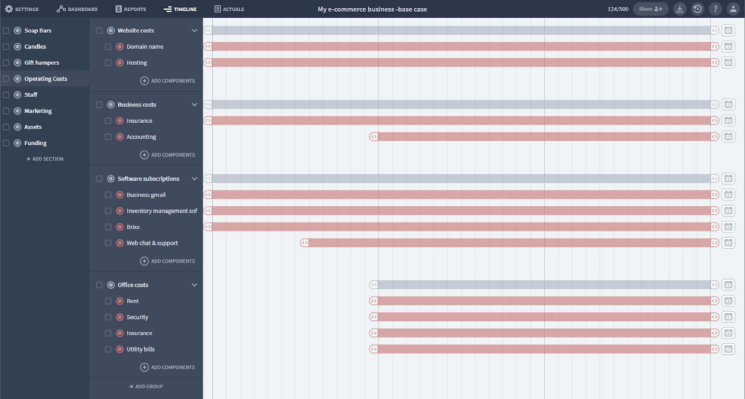Open calendar icon for Domain name row
This screenshot has width=745, height=399.
pyautogui.click(x=728, y=47)
